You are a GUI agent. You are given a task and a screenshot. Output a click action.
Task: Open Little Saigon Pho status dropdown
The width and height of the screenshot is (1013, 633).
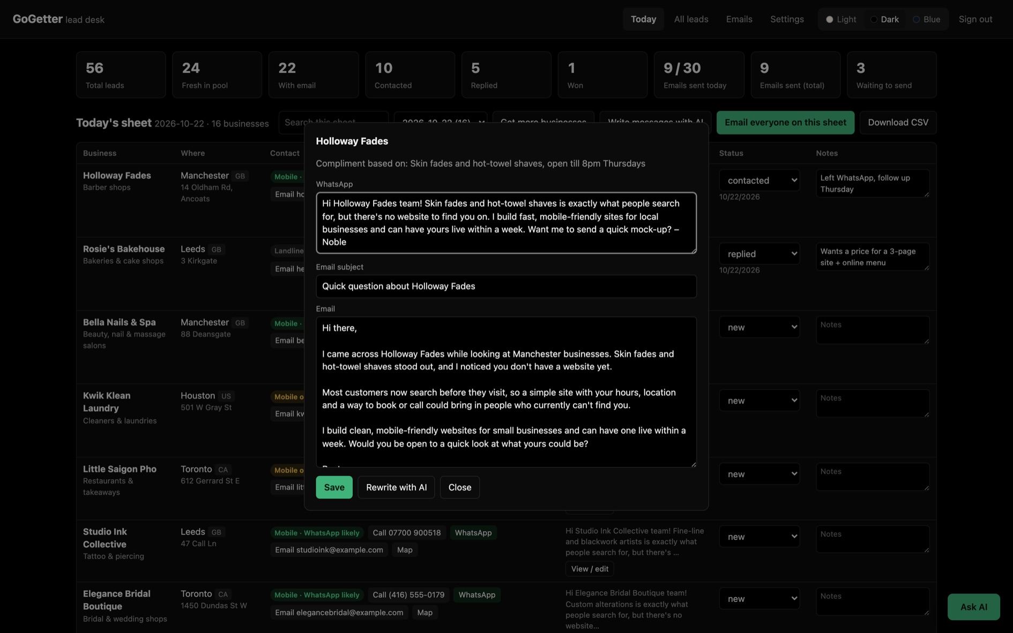tap(759, 474)
